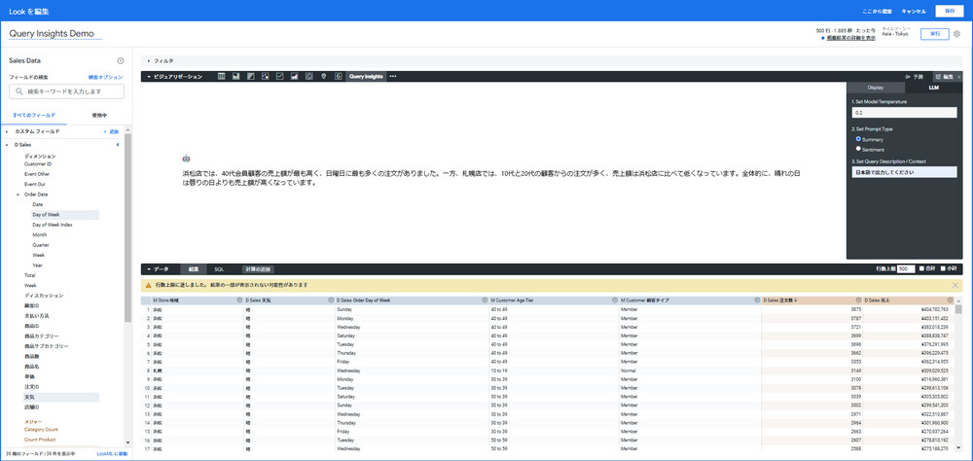Pick the scatterplot visualization icon
Screen dimensions: 973x461
pyautogui.click(x=265, y=76)
